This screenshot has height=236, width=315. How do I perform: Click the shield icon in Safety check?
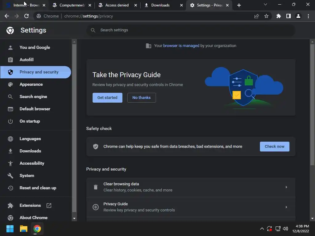(96, 147)
